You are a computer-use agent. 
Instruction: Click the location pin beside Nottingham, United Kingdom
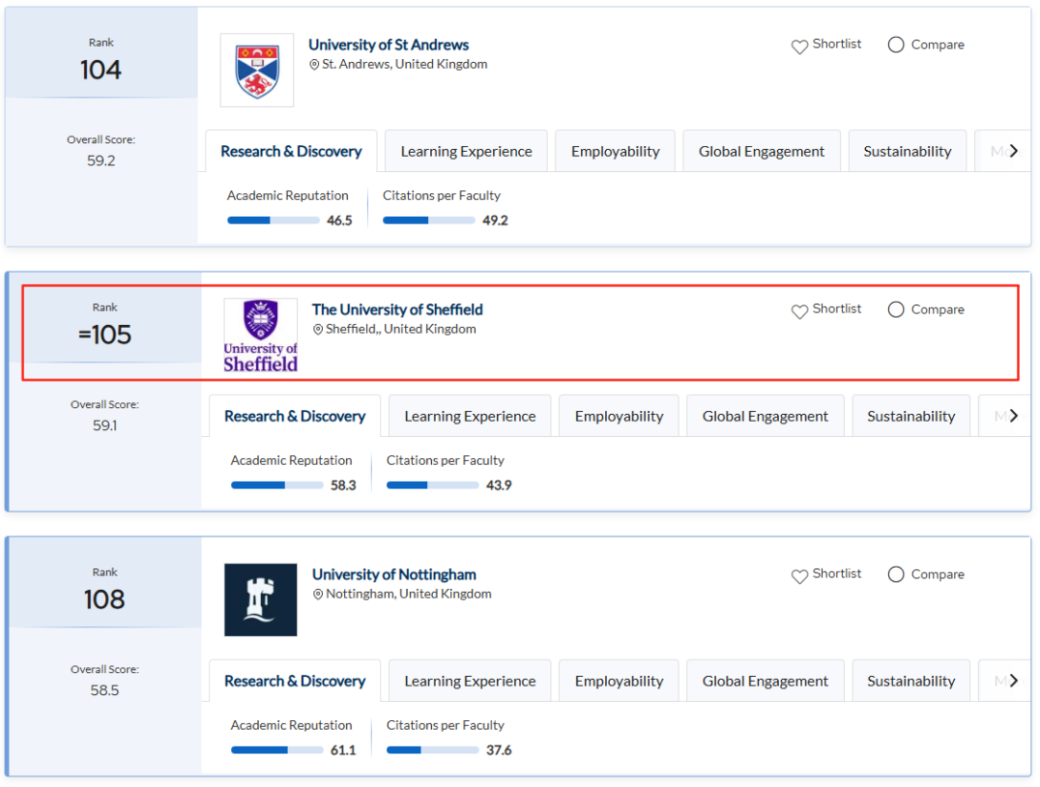[318, 594]
